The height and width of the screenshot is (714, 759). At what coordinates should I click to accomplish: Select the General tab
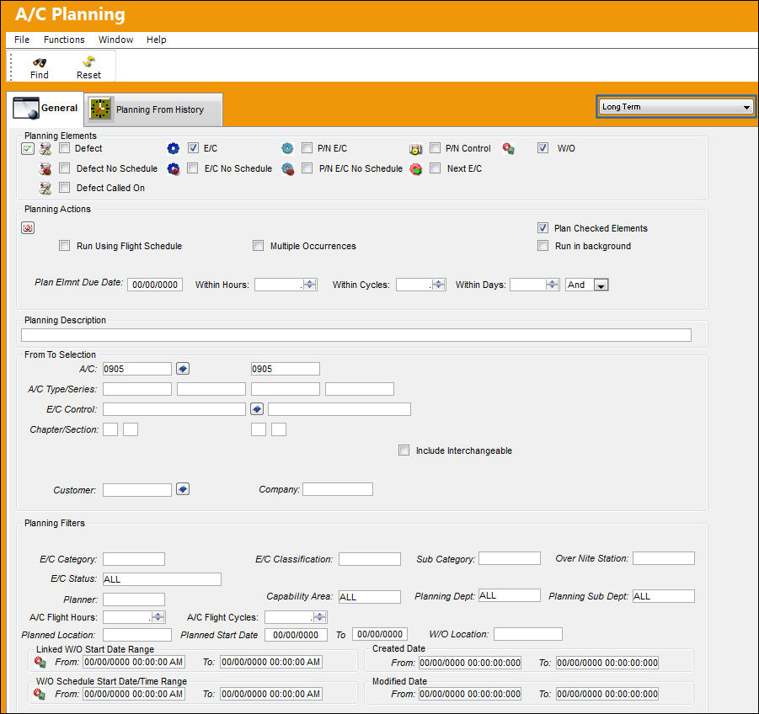pyautogui.click(x=45, y=109)
